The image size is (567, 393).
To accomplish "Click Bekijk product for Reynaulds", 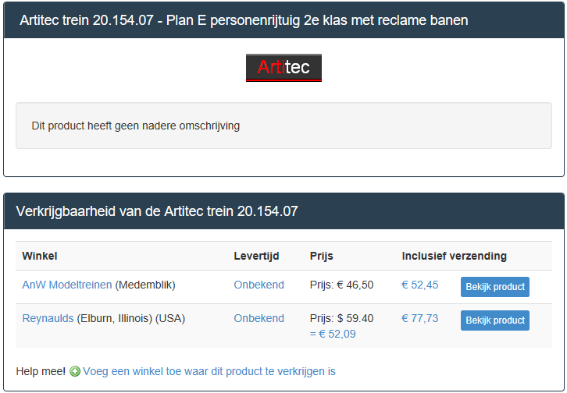I will pos(495,320).
